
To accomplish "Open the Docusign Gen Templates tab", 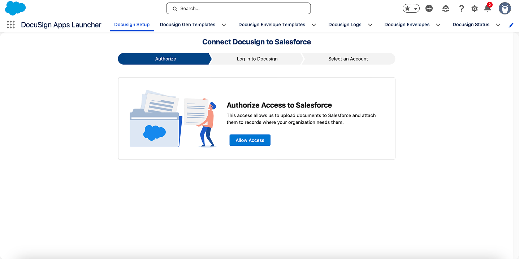I will 187,25.
